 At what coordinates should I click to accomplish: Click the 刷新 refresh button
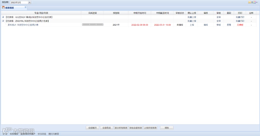[167, 128]
